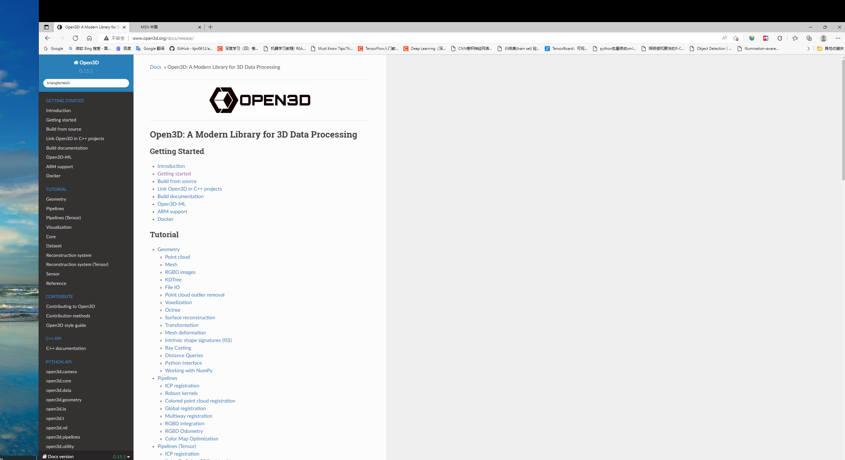Image resolution: width=845 pixels, height=460 pixels.
Task: Click the browser profile avatar icon
Action: click(x=823, y=38)
